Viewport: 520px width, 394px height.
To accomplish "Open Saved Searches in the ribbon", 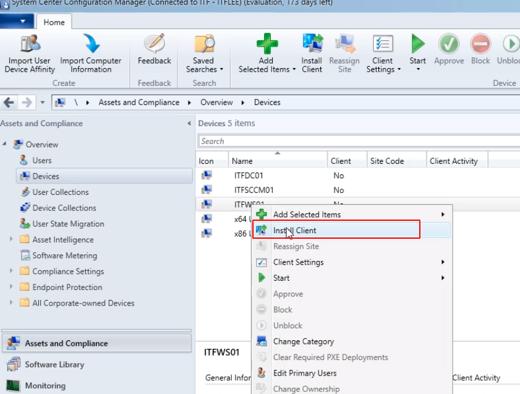I will point(204,53).
